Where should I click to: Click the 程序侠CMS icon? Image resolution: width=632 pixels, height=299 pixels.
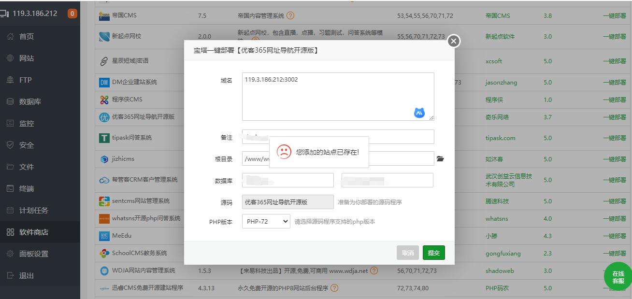[x=104, y=100]
